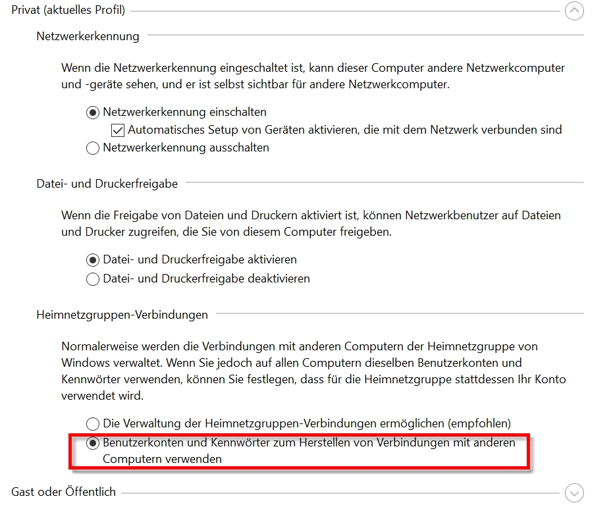Viewport: 609px width, 509px height.
Task: Click the Datei- und Druckerfreigabe section heading
Action: point(107,184)
